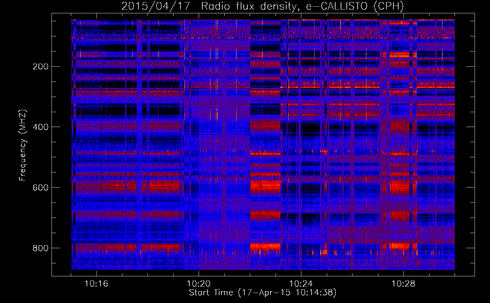Click the 200 frequency tick label
The height and width of the screenshot is (303, 490).
40,66
